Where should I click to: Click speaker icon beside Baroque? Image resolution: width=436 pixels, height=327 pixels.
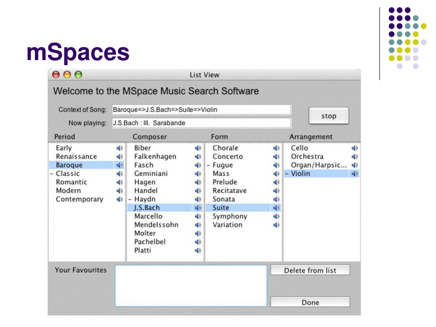120,165
